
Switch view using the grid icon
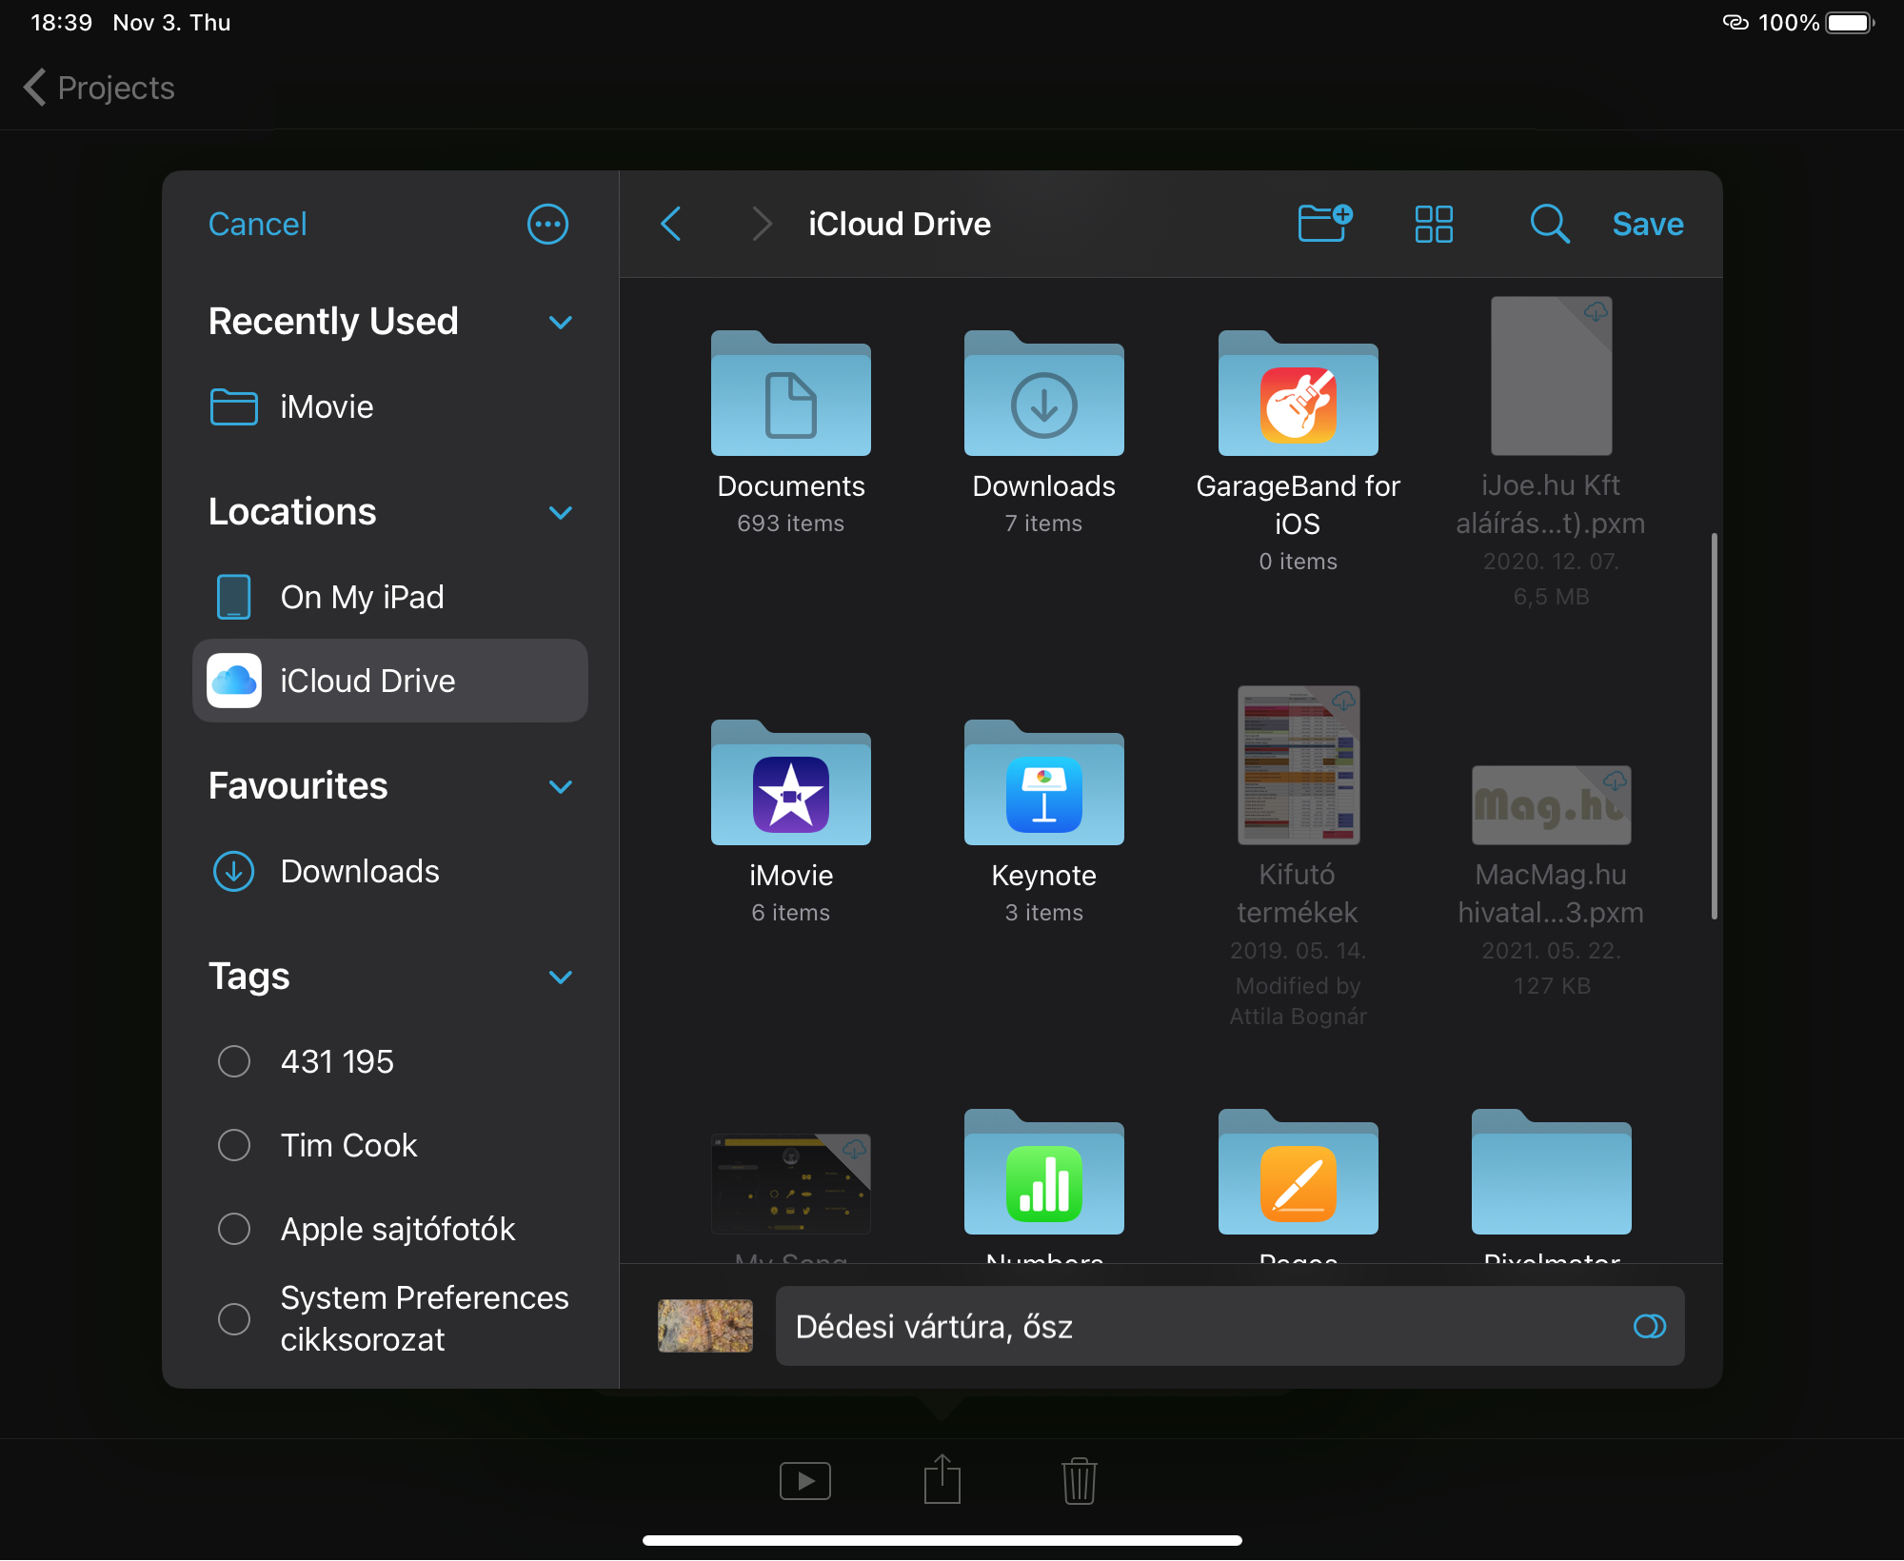click(1434, 225)
